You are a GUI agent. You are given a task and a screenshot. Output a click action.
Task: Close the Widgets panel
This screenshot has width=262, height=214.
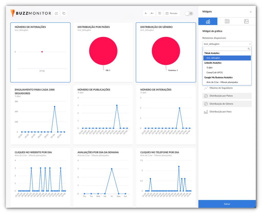coord(250,12)
